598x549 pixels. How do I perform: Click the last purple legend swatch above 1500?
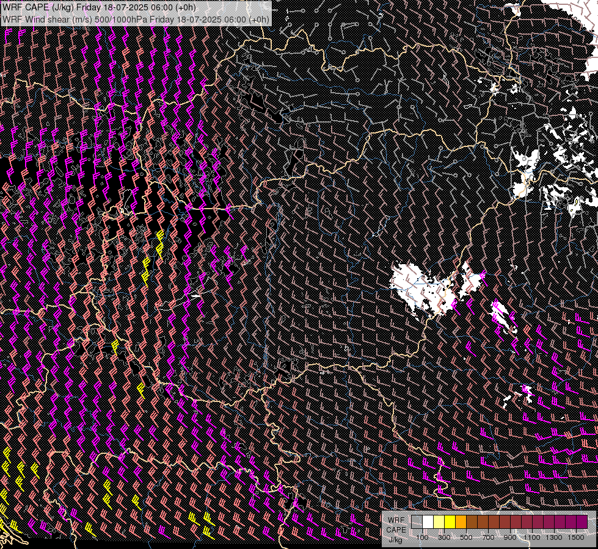tap(582, 522)
